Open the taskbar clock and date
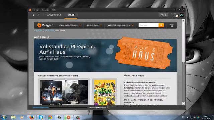 click(x=206, y=117)
